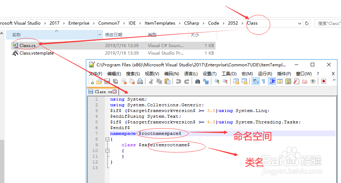Expand the Explorer address history dropdown
This screenshot has height=183, width=341.
(299, 23)
